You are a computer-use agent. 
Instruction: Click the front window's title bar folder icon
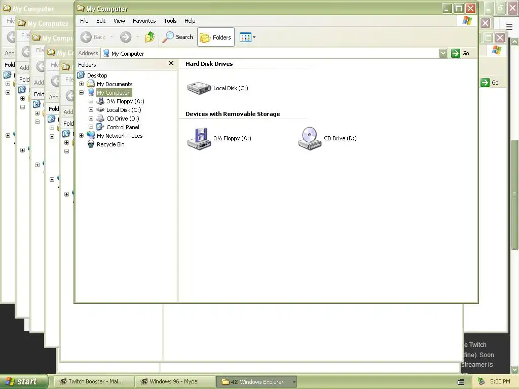(x=81, y=8)
